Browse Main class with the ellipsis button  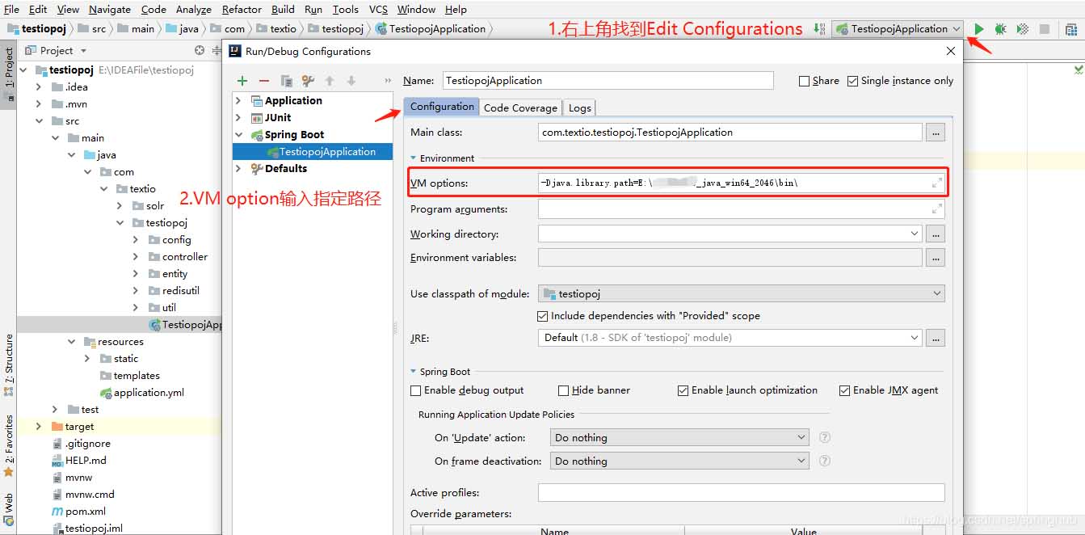coord(935,131)
